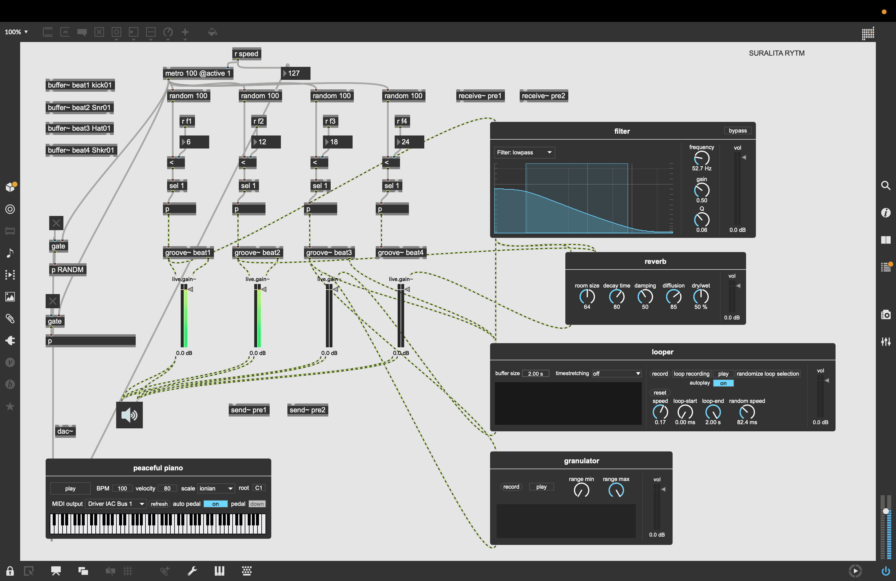Open MIDI output Driver IAC Bus dropdown
The height and width of the screenshot is (581, 896).
[116, 503]
